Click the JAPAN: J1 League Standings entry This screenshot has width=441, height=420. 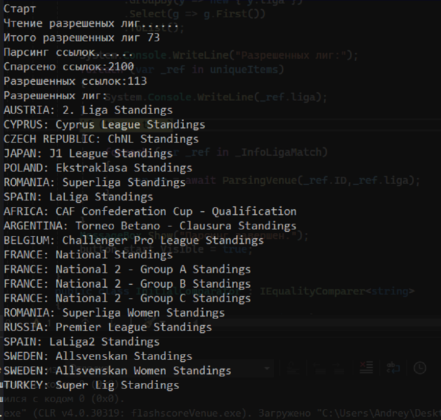(x=88, y=153)
